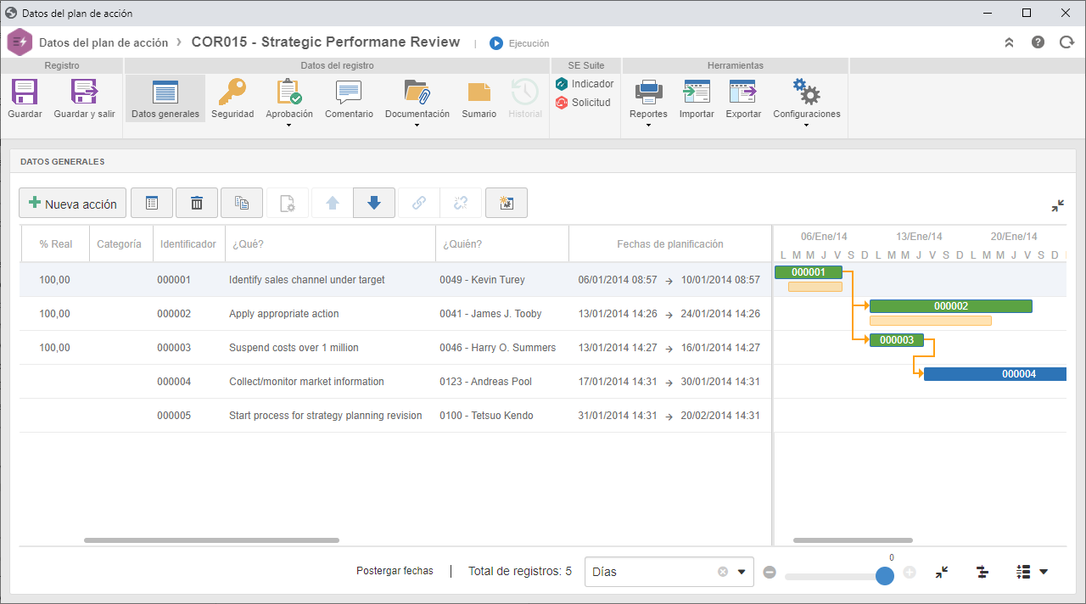The height and width of the screenshot is (604, 1086).
Task: Select row Start process for strategy planning revision
Action: click(x=395, y=416)
